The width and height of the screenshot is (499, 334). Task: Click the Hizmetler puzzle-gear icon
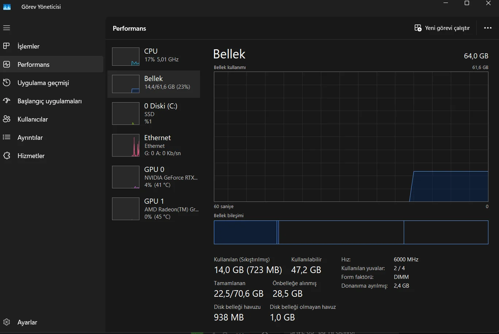click(7, 156)
